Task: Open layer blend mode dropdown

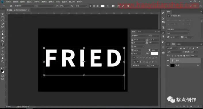Action: coord(174,52)
